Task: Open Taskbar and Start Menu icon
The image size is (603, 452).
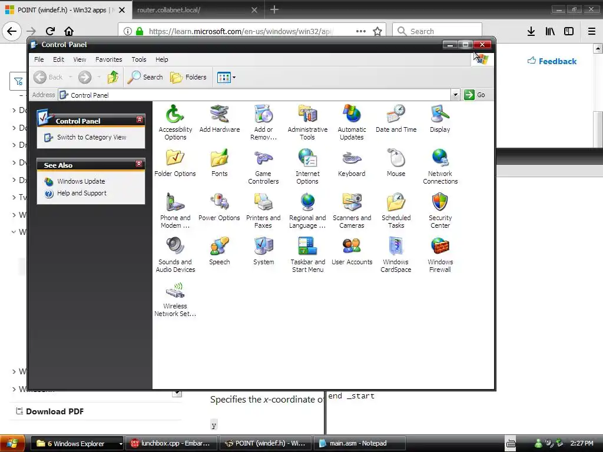Action: pyautogui.click(x=307, y=255)
